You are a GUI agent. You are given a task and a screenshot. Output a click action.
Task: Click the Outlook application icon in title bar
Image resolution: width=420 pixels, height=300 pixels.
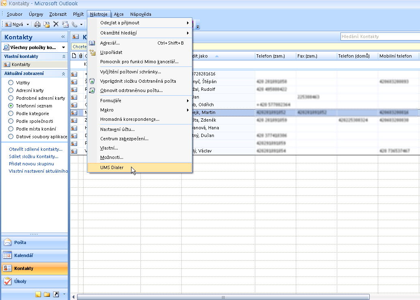click(x=4, y=4)
